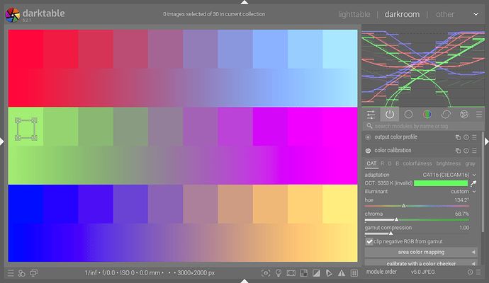489x283 pixels.
Task: Select the colorfulness tab in color calibration
Action: [x=417, y=163]
